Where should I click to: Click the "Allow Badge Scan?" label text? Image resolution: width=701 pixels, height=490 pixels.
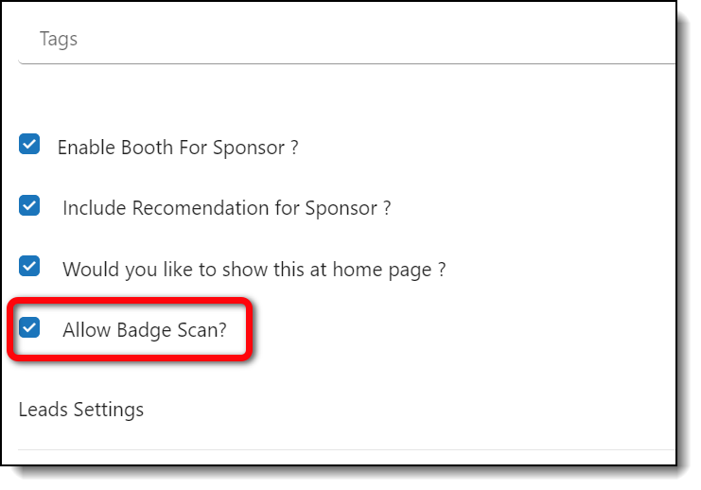[145, 330]
